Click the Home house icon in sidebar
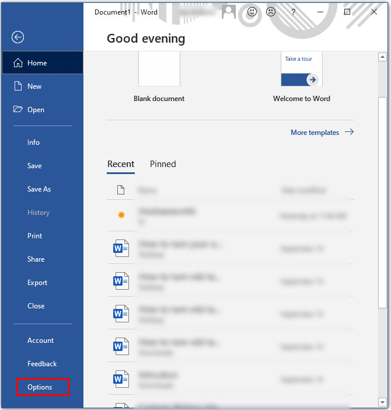The image size is (391, 410). click(x=18, y=62)
